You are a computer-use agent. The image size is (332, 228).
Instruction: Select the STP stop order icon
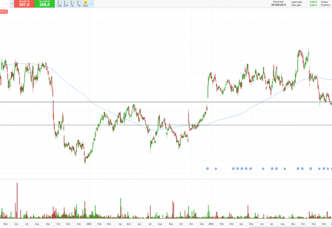(66, 4)
